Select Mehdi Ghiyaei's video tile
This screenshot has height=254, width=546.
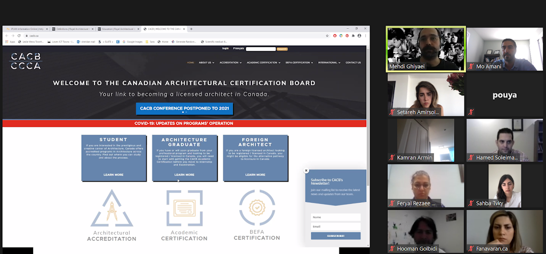click(425, 50)
